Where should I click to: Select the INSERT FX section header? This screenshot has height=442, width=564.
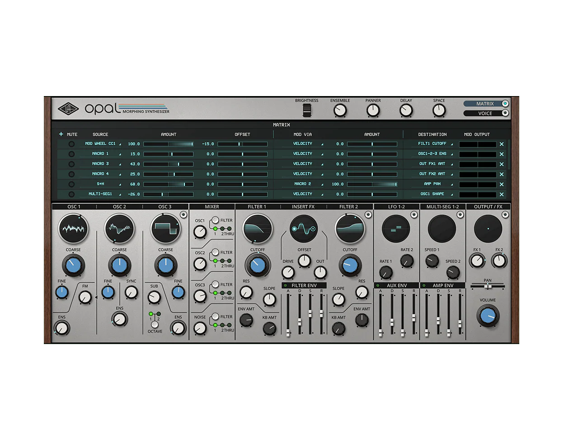[303, 207]
